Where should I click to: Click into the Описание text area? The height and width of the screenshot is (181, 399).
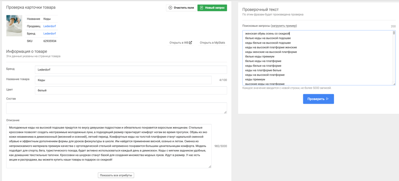(x=109, y=146)
